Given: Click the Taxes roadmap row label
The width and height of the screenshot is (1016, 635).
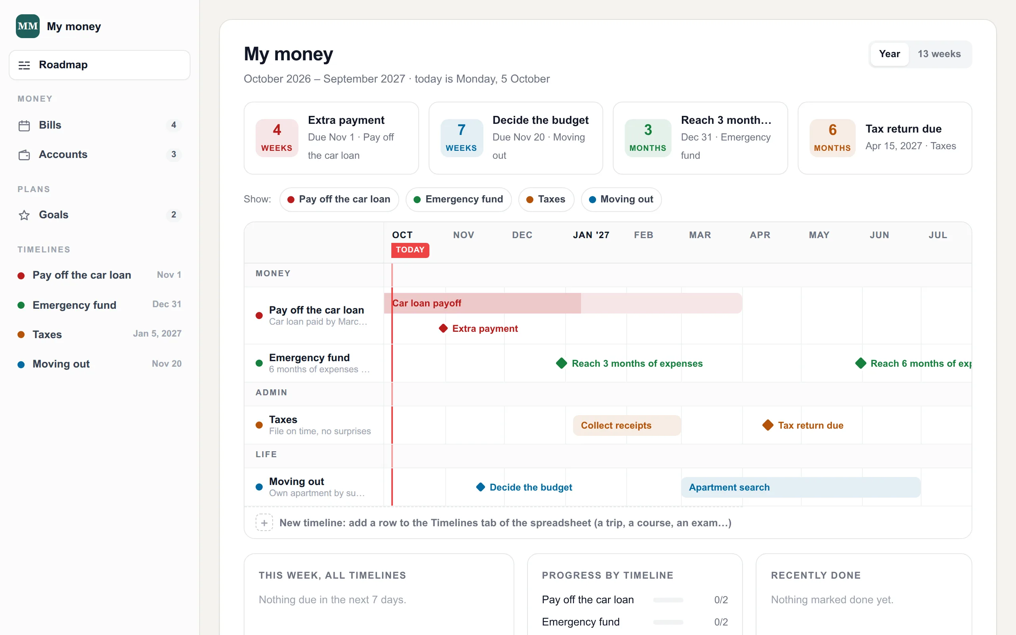Looking at the screenshot, I should pos(314,425).
